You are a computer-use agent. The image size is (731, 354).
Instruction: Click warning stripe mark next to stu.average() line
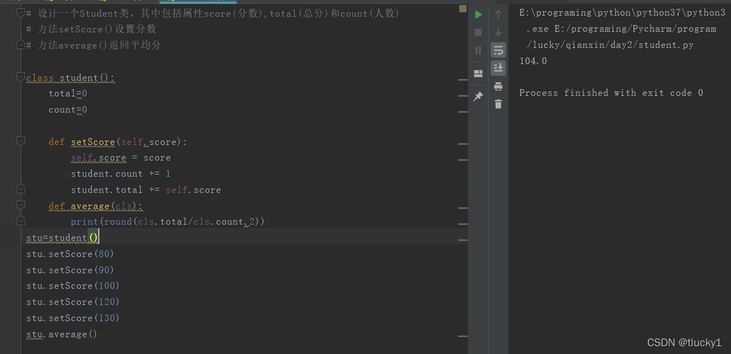pos(463,336)
